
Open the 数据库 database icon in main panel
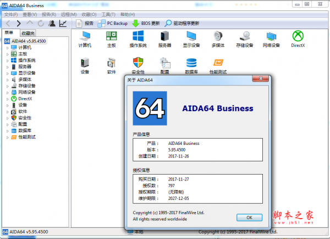[191, 66]
